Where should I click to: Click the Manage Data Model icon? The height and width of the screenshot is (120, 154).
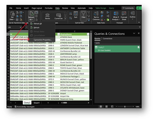108,20
